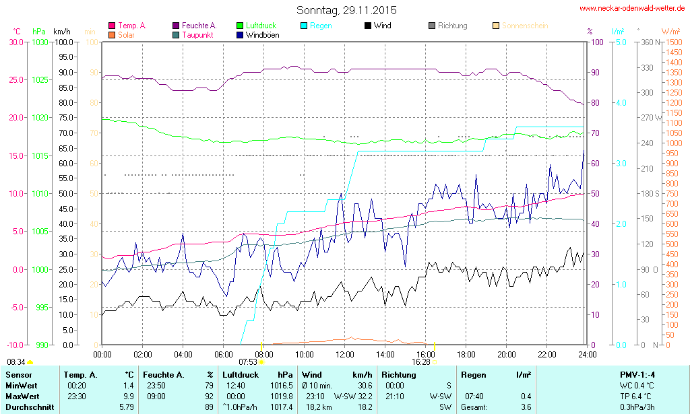The image size is (690, 414).
Task: Click the chart title Sonntag, 29.11.2015
Action: [346, 10]
